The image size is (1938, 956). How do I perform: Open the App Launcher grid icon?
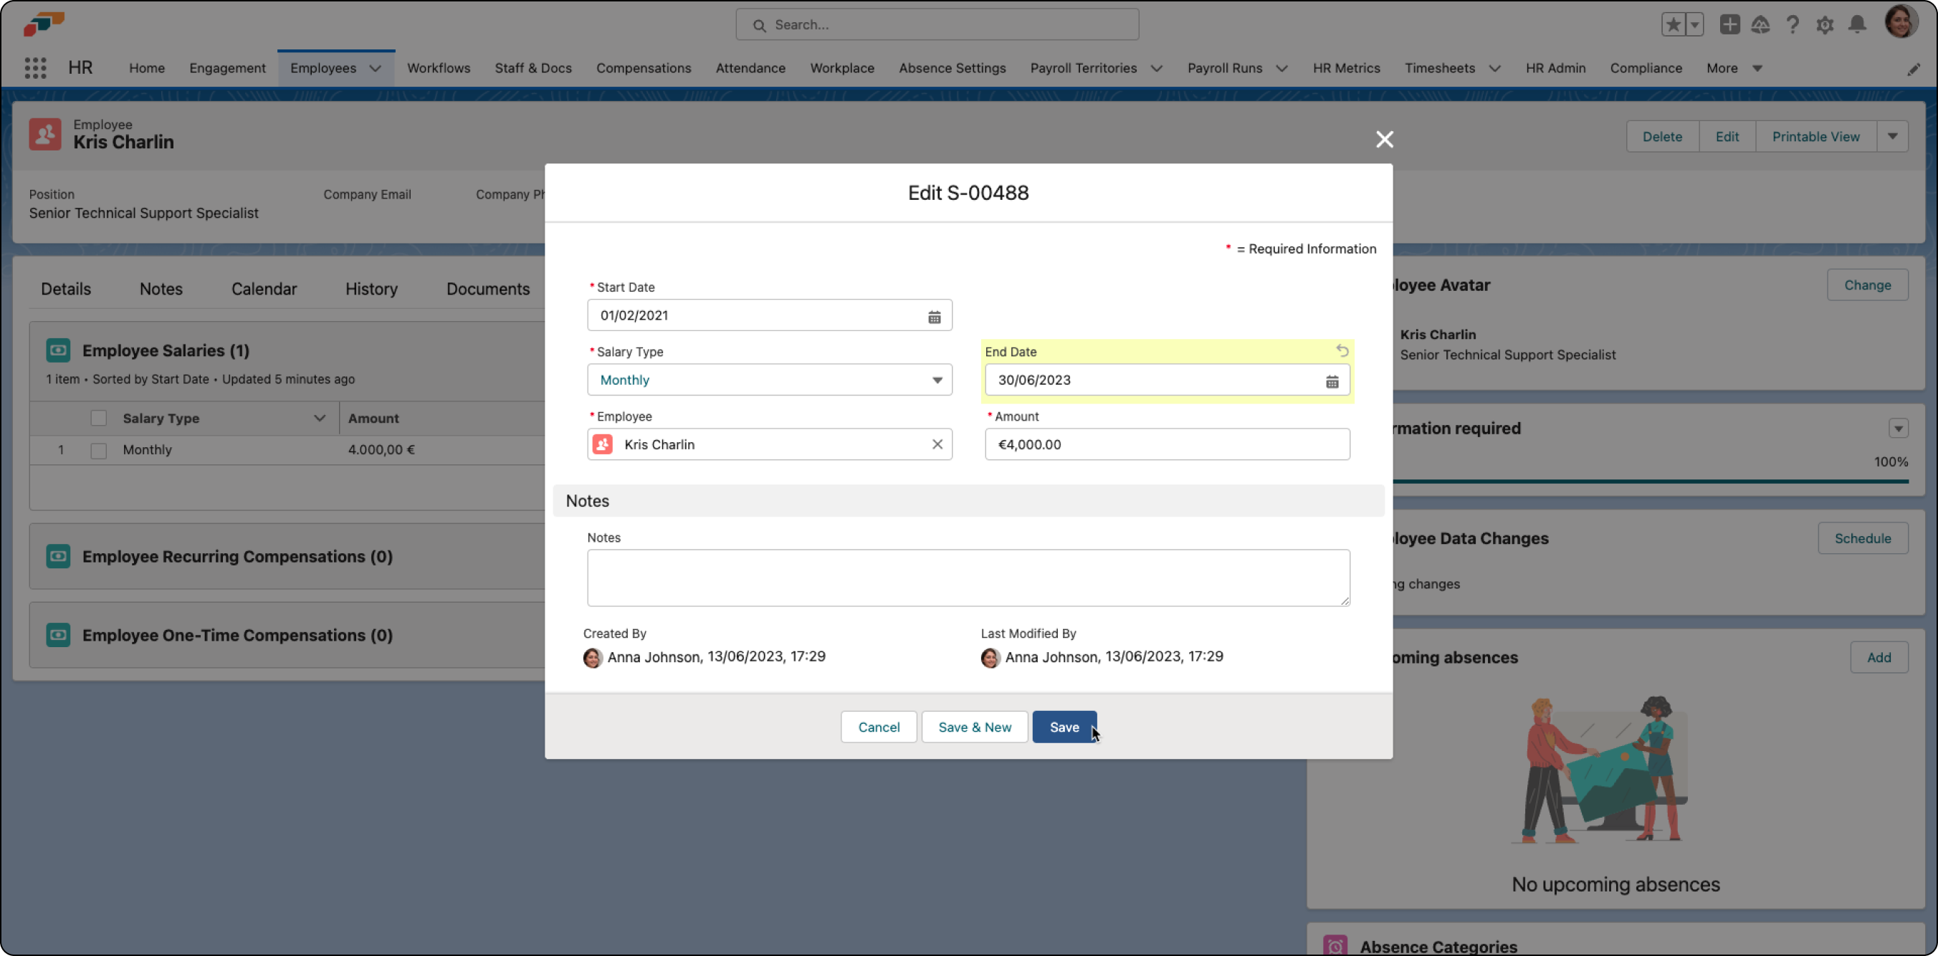click(34, 67)
